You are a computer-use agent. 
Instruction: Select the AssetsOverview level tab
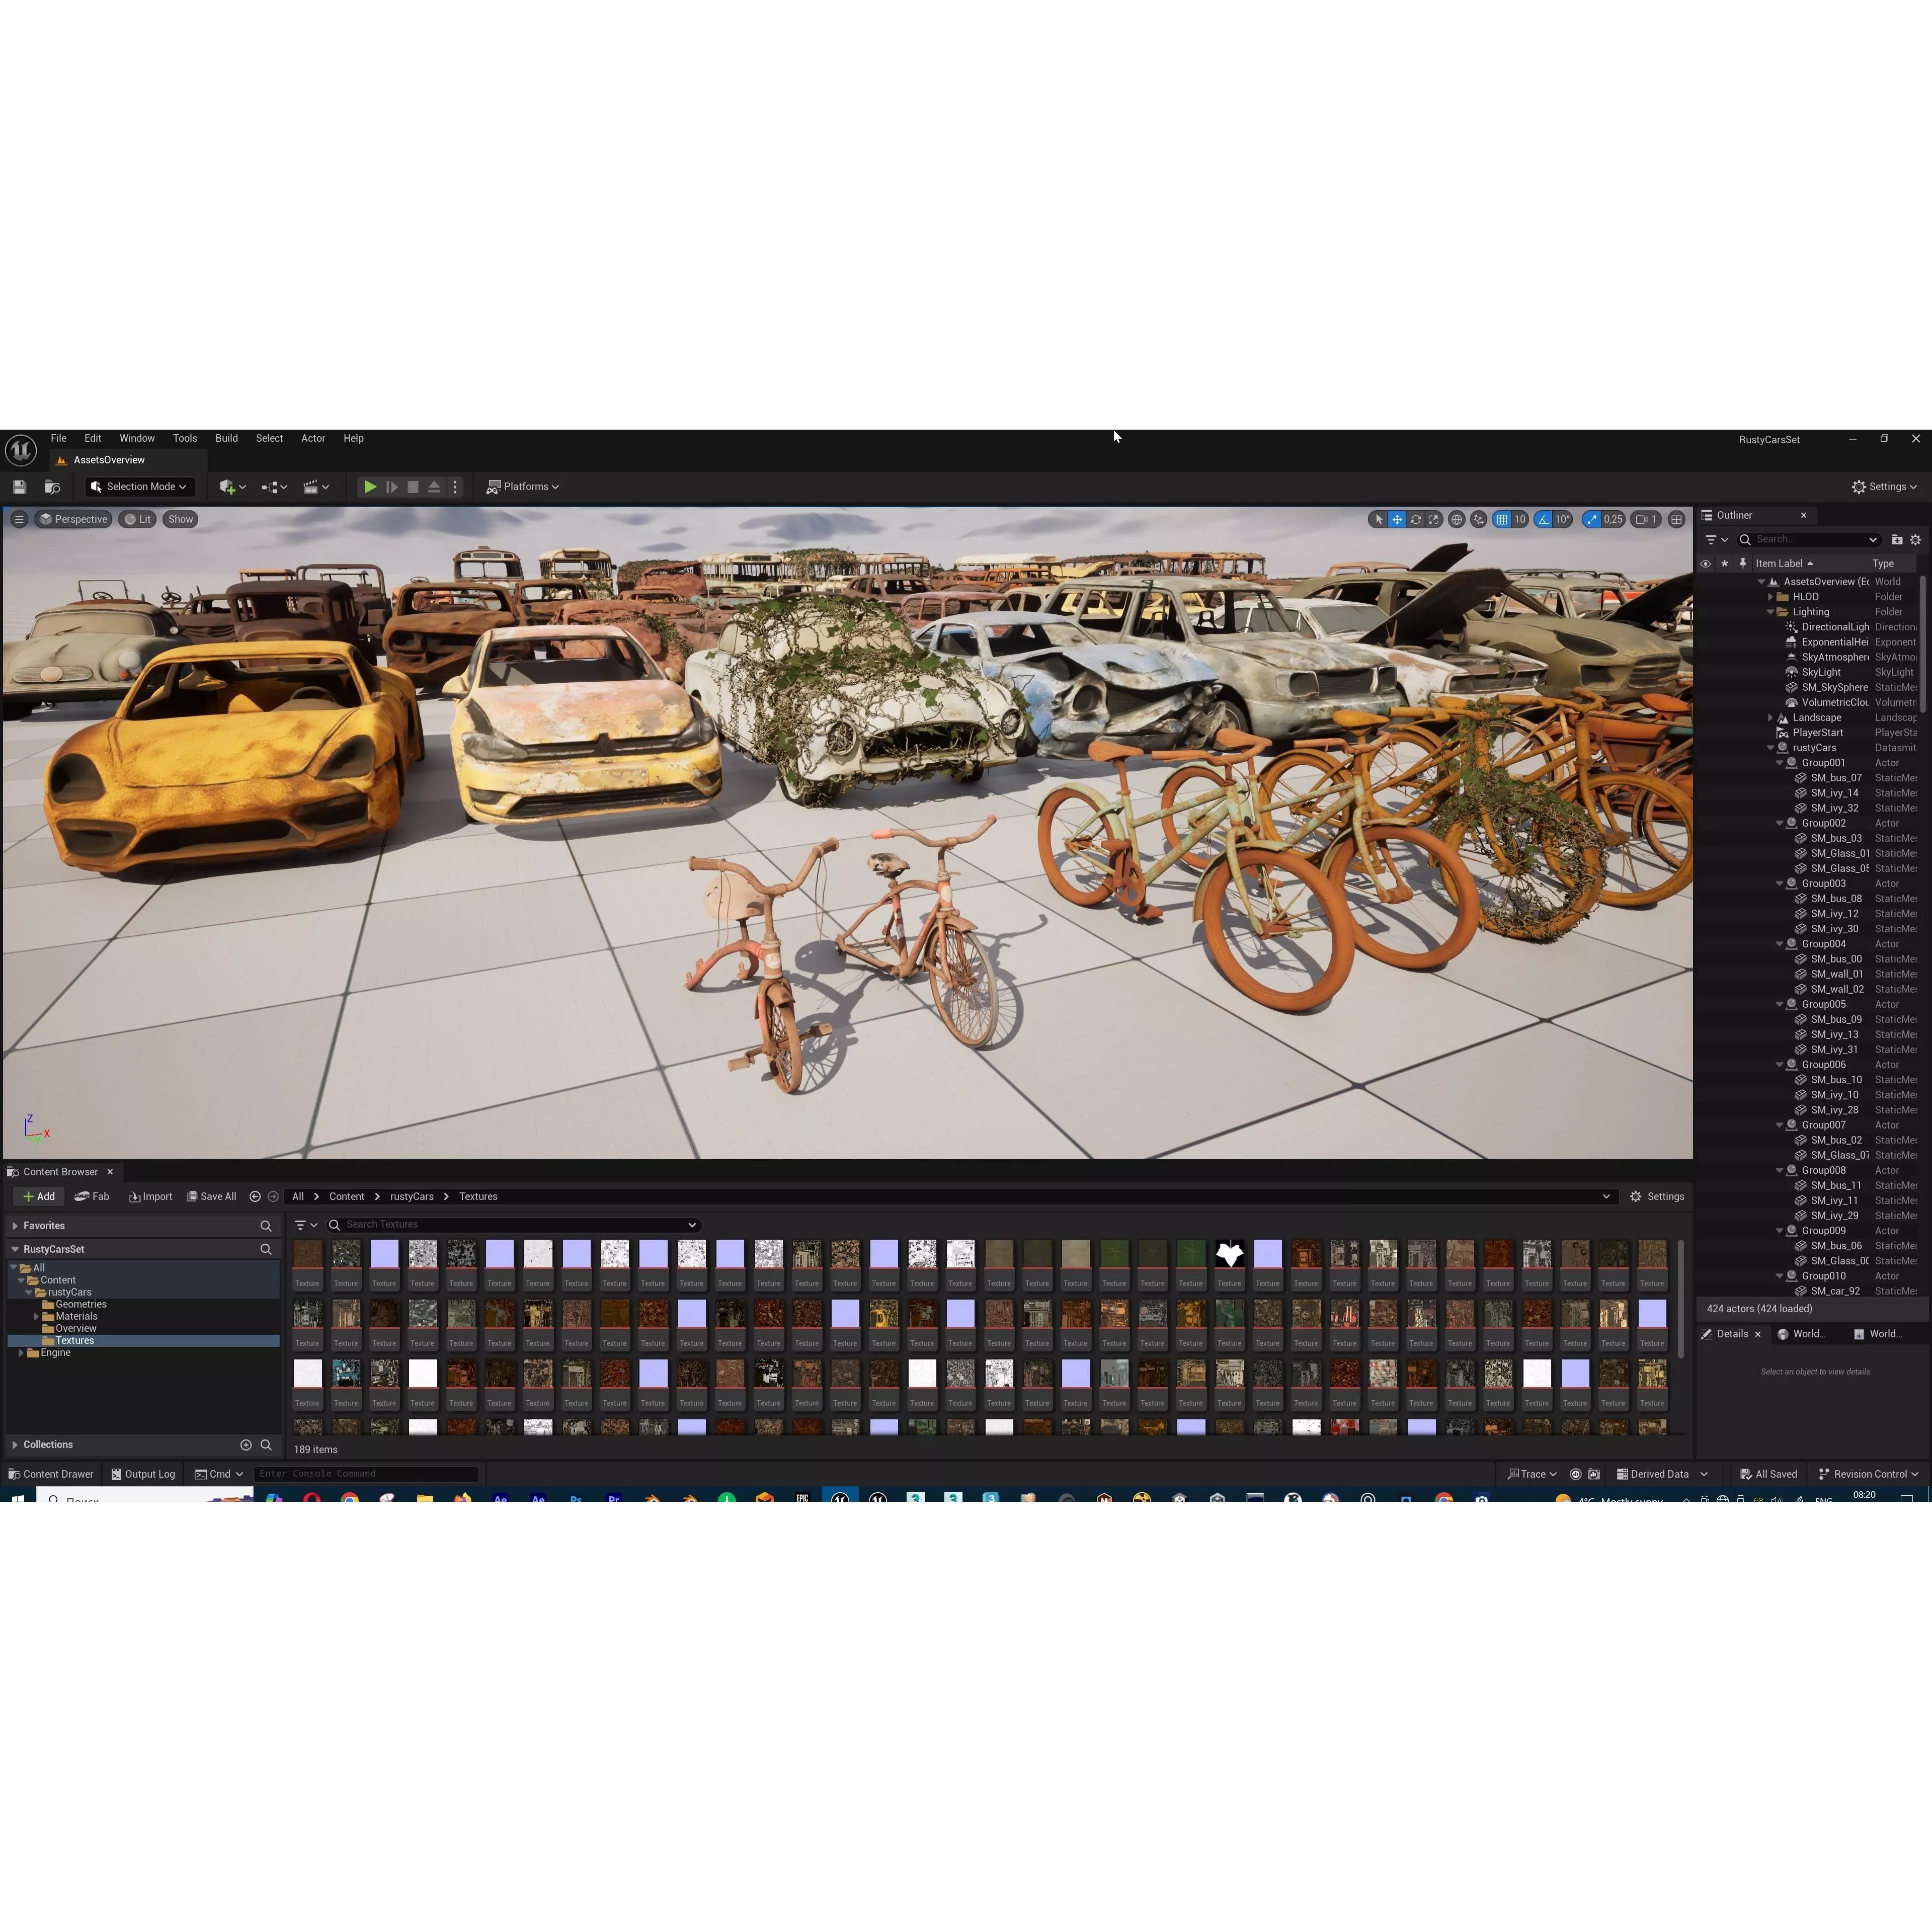pos(109,460)
